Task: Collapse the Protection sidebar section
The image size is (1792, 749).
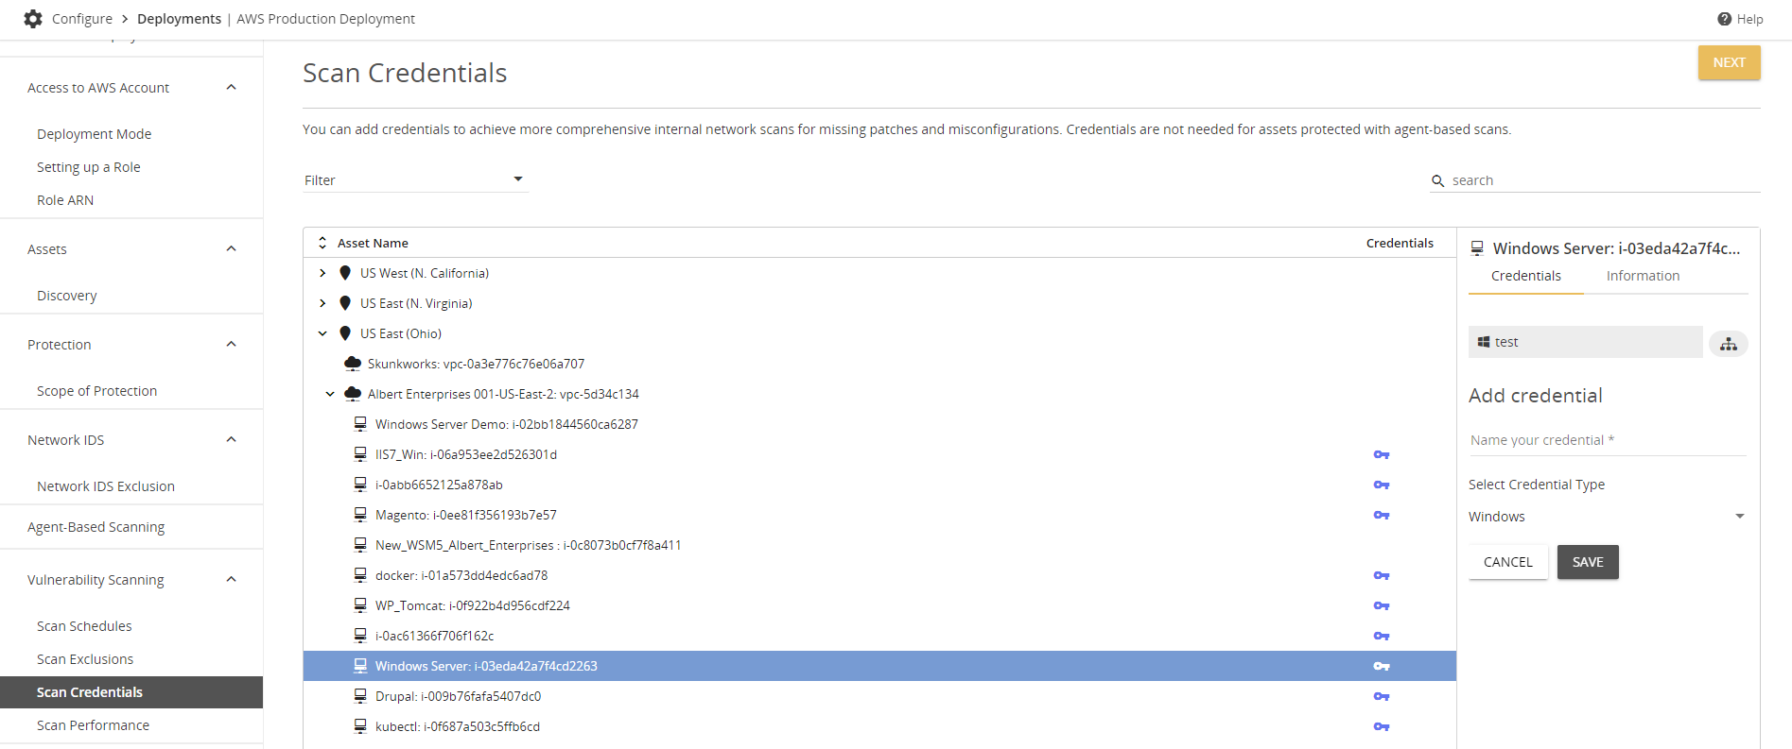Action: click(x=232, y=345)
